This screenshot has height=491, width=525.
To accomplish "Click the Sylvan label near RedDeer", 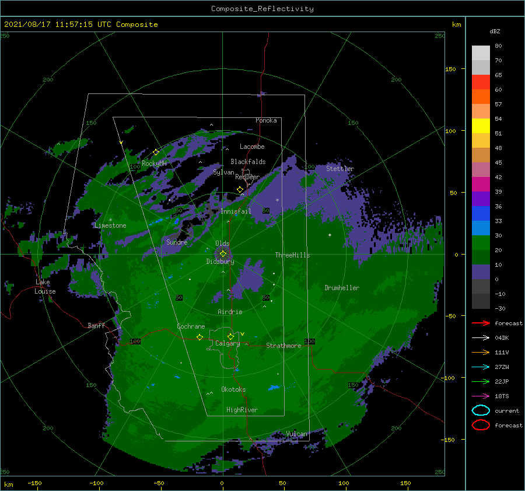I will pos(223,172).
